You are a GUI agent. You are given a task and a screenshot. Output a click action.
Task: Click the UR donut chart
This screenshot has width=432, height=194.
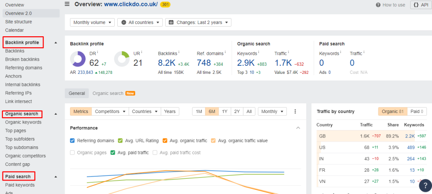[122, 59]
